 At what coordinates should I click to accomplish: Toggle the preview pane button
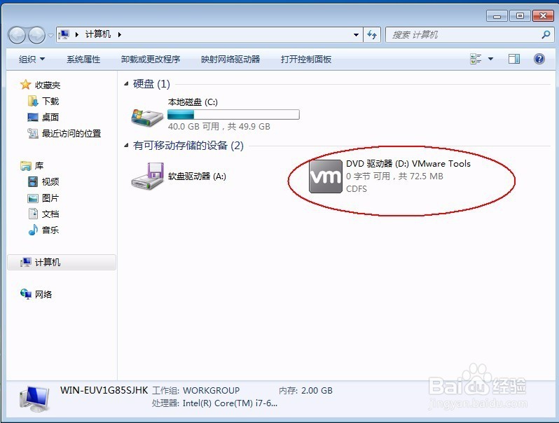(513, 59)
